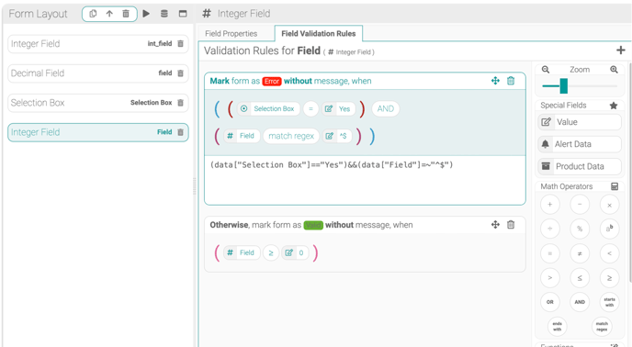Select the int_field Integer Field in Form Layout
The height and width of the screenshot is (347, 632).
98,43
